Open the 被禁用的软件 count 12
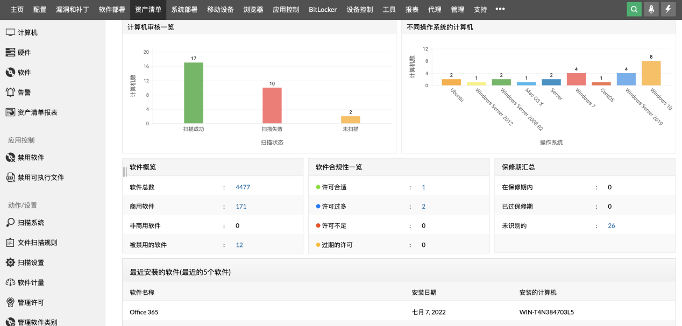682x326 pixels. pos(239,245)
